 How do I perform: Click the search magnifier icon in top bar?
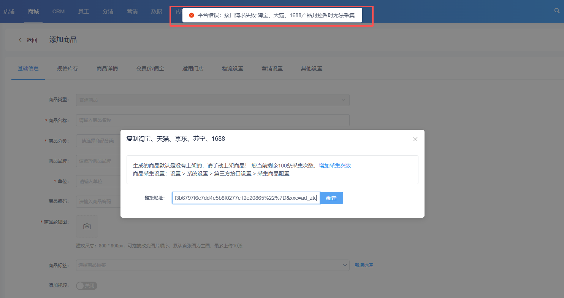pos(557,11)
